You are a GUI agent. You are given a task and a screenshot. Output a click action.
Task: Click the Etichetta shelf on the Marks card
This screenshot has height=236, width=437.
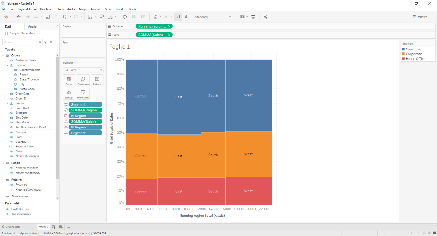pyautogui.click(x=97, y=80)
